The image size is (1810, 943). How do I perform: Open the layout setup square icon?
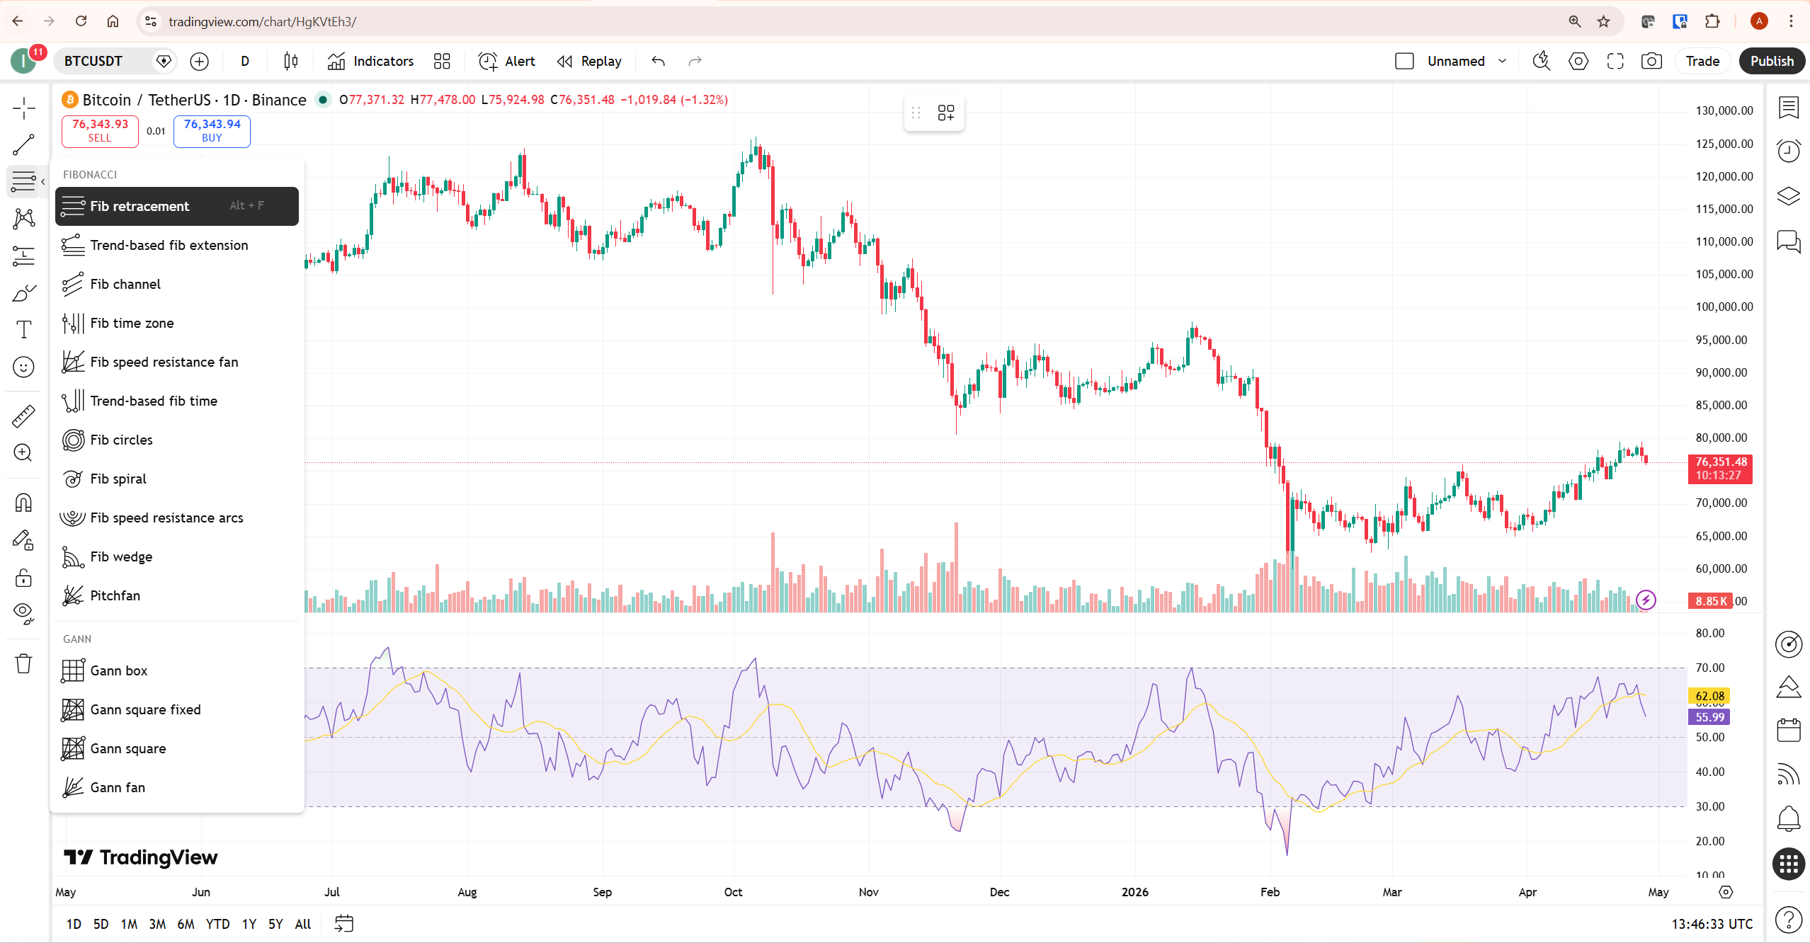[1404, 62]
